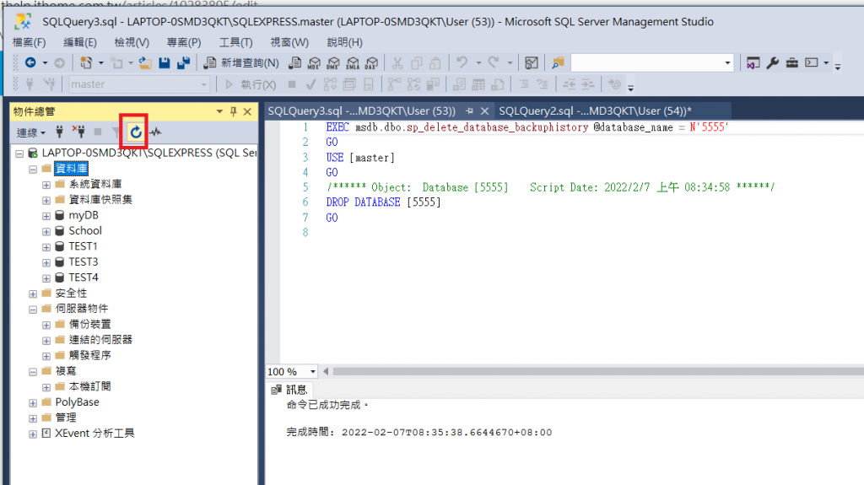Open the 說明(H) menu
Image resolution: width=864 pixels, height=485 pixels.
[344, 42]
